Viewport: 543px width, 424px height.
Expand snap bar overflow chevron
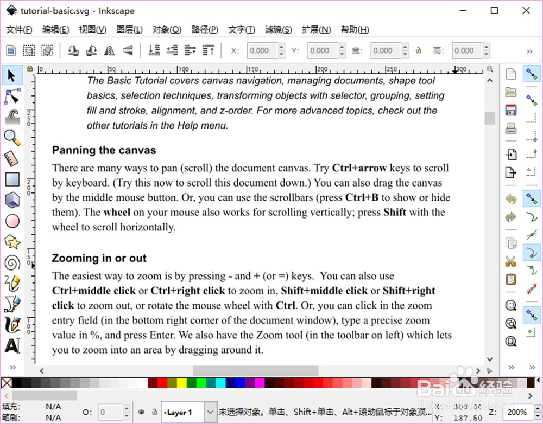pos(532,367)
